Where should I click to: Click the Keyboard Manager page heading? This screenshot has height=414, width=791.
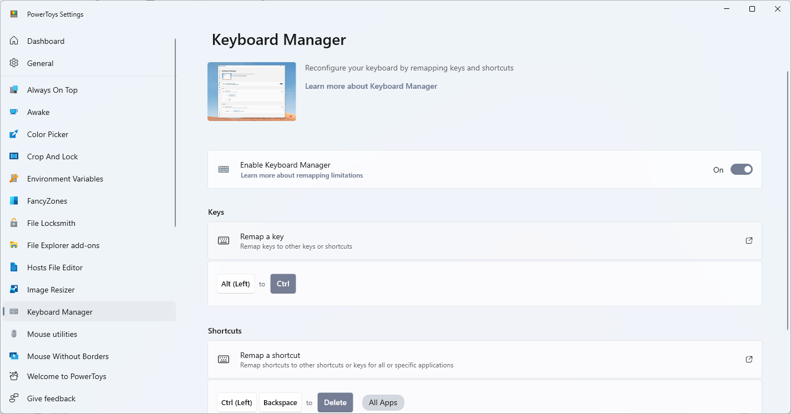279,40
